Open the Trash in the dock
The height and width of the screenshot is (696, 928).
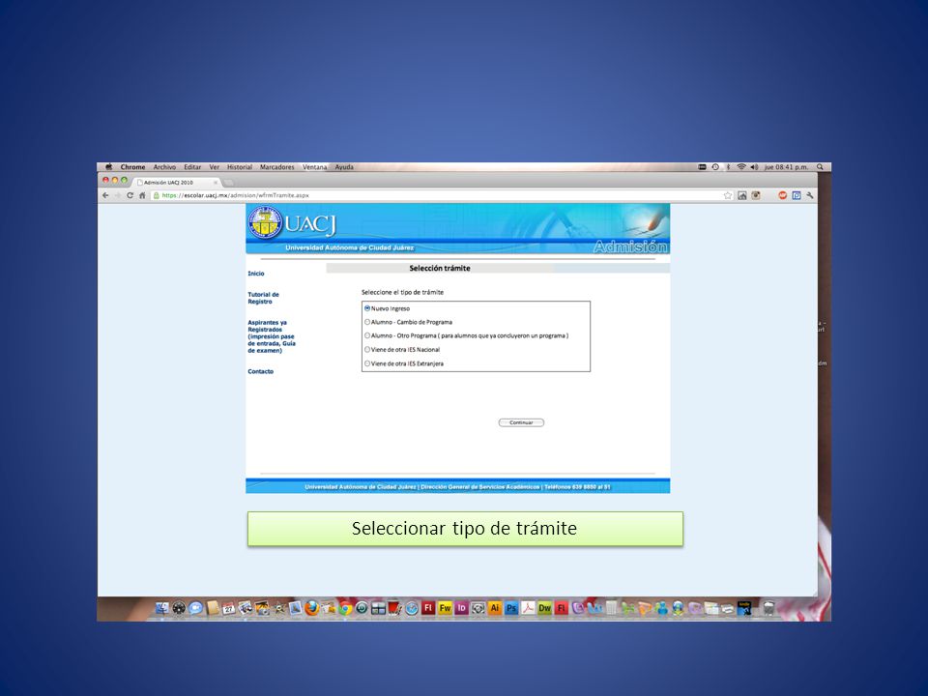pyautogui.click(x=768, y=608)
